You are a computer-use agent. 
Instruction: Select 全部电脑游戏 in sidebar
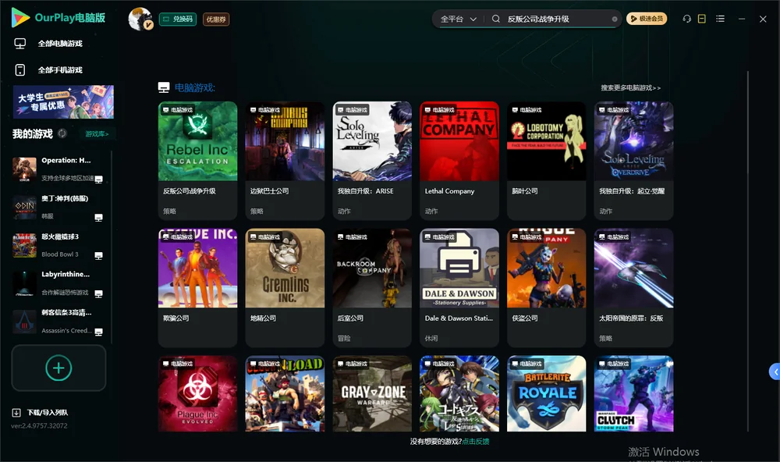[60, 44]
